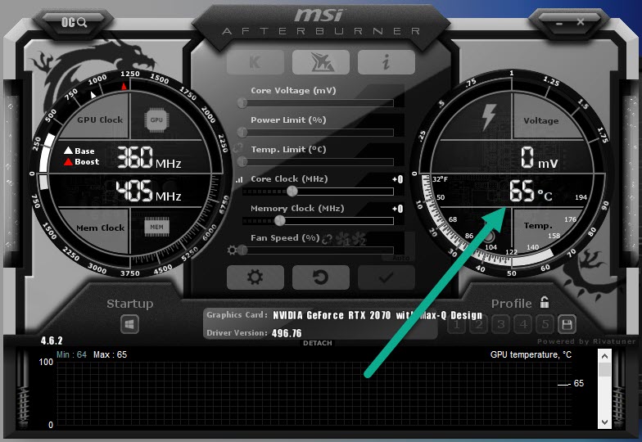Toggle the fan sync link icon
The width and height of the screenshot is (642, 442).
click(x=328, y=239)
